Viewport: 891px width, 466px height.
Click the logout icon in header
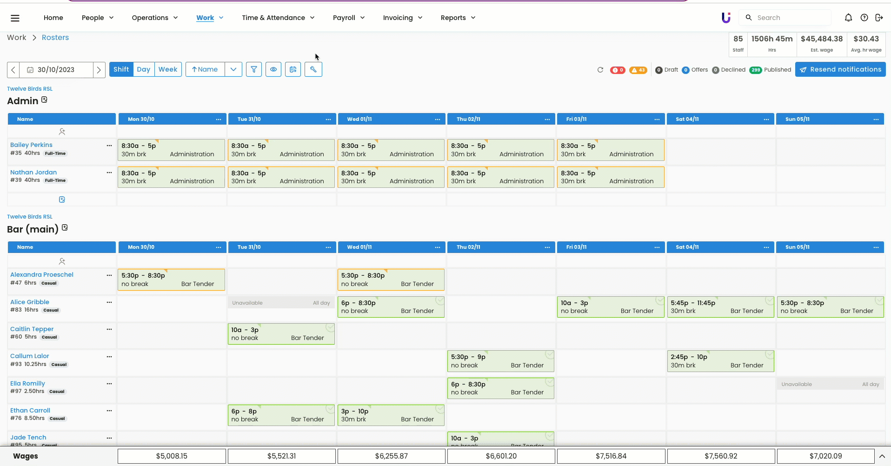[x=879, y=18]
